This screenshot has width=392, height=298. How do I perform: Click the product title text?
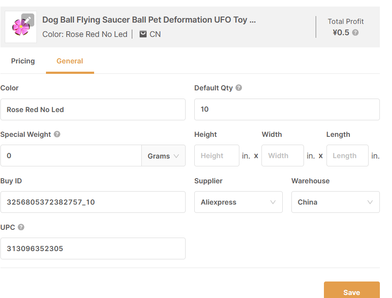pyautogui.click(x=149, y=20)
